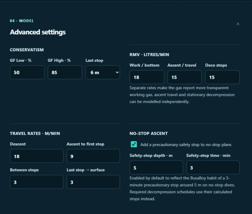Collapse the Advanced settings section chevron
The image size is (252, 214).
[238, 24]
